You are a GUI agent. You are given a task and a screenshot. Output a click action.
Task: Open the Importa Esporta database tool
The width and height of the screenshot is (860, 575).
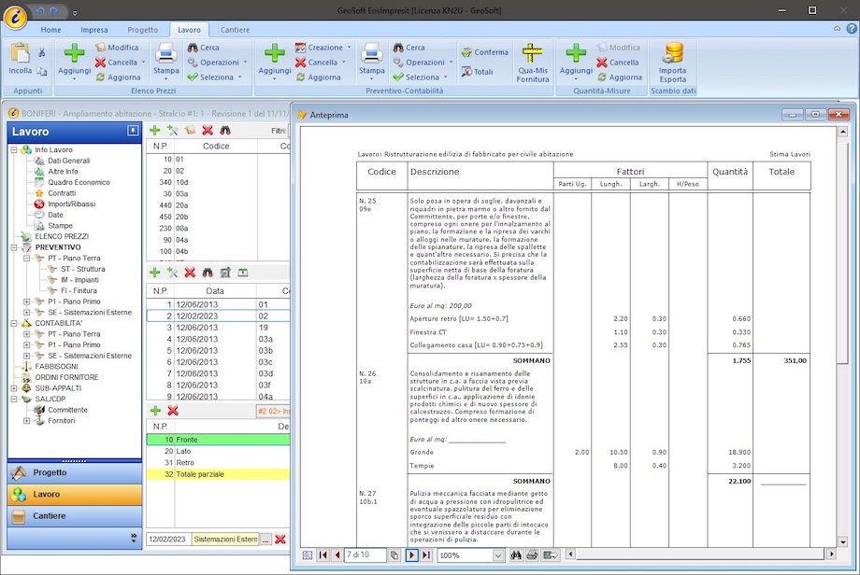[x=672, y=62]
